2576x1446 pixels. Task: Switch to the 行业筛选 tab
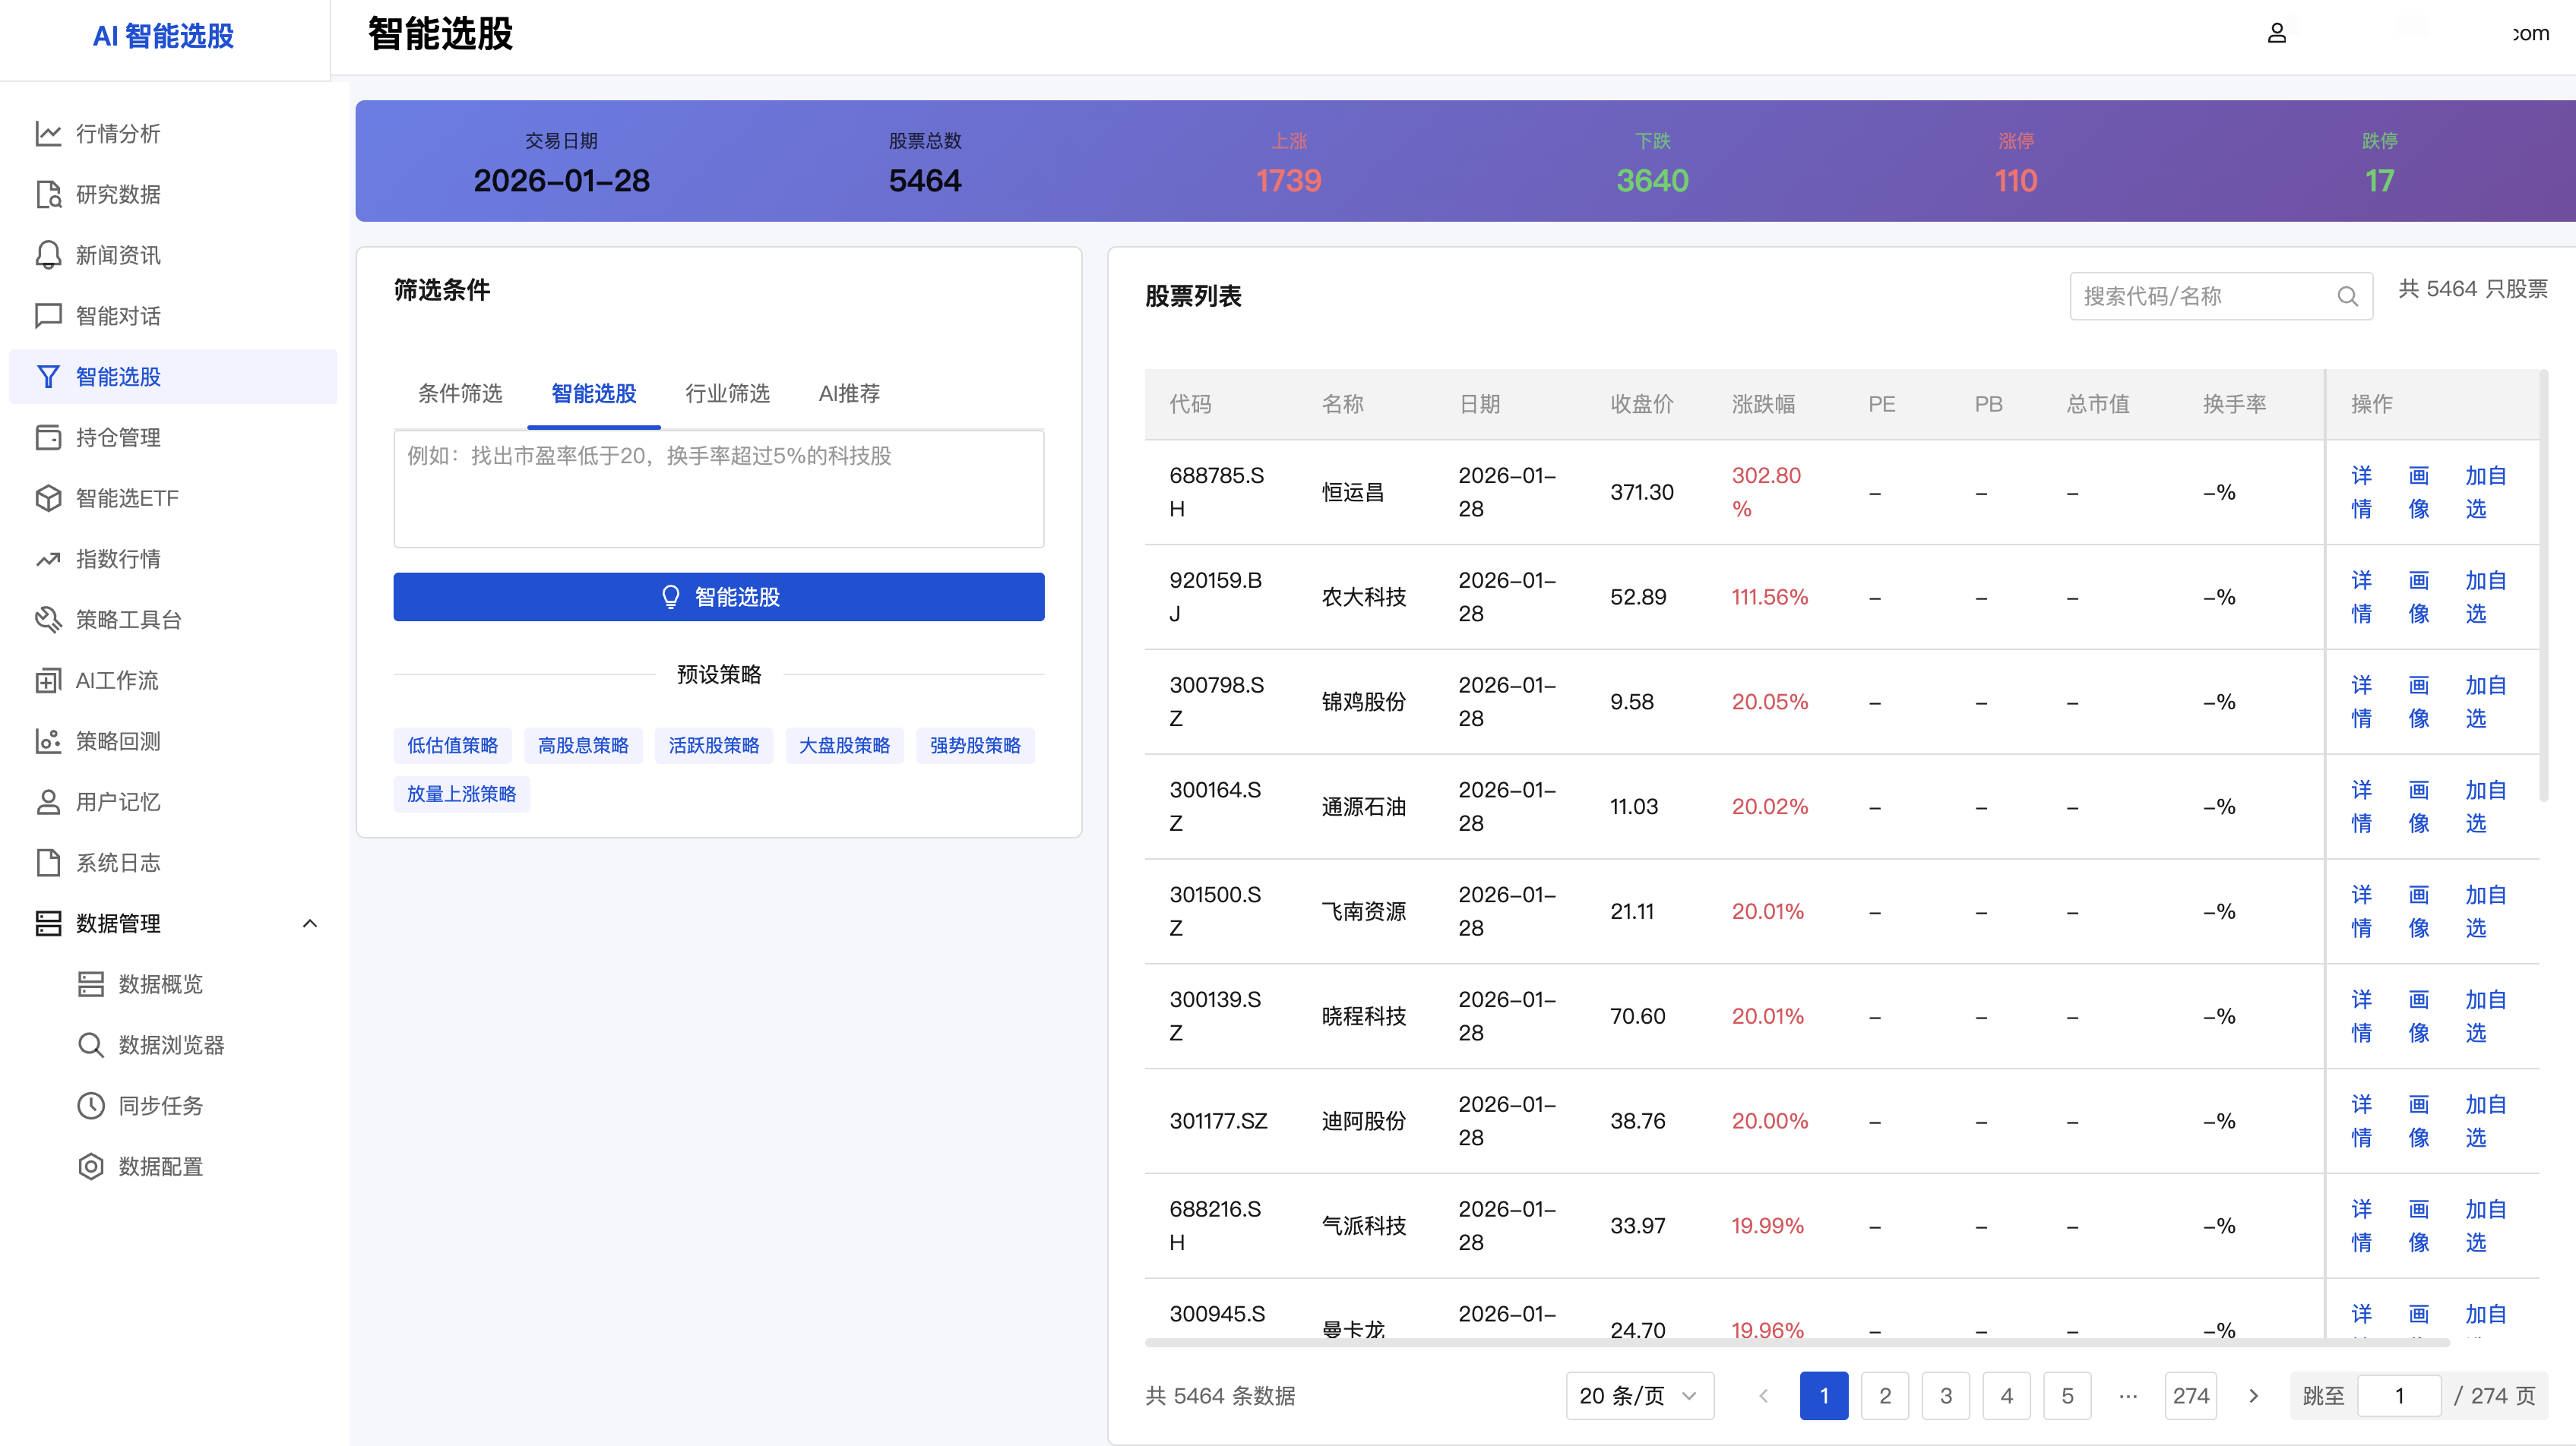727,393
